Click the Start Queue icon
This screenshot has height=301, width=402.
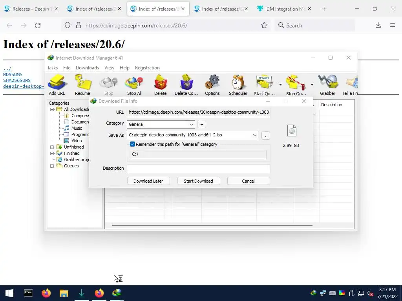pos(264,85)
